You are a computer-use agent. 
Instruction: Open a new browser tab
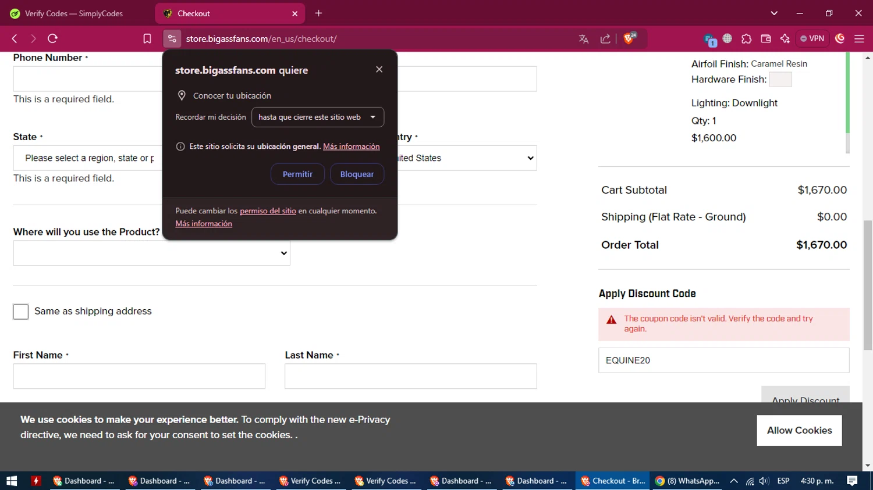click(x=318, y=13)
